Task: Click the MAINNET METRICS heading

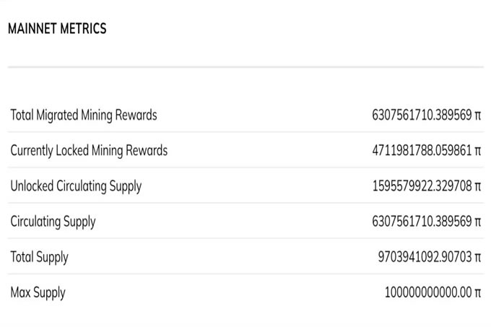Action: coord(57,29)
